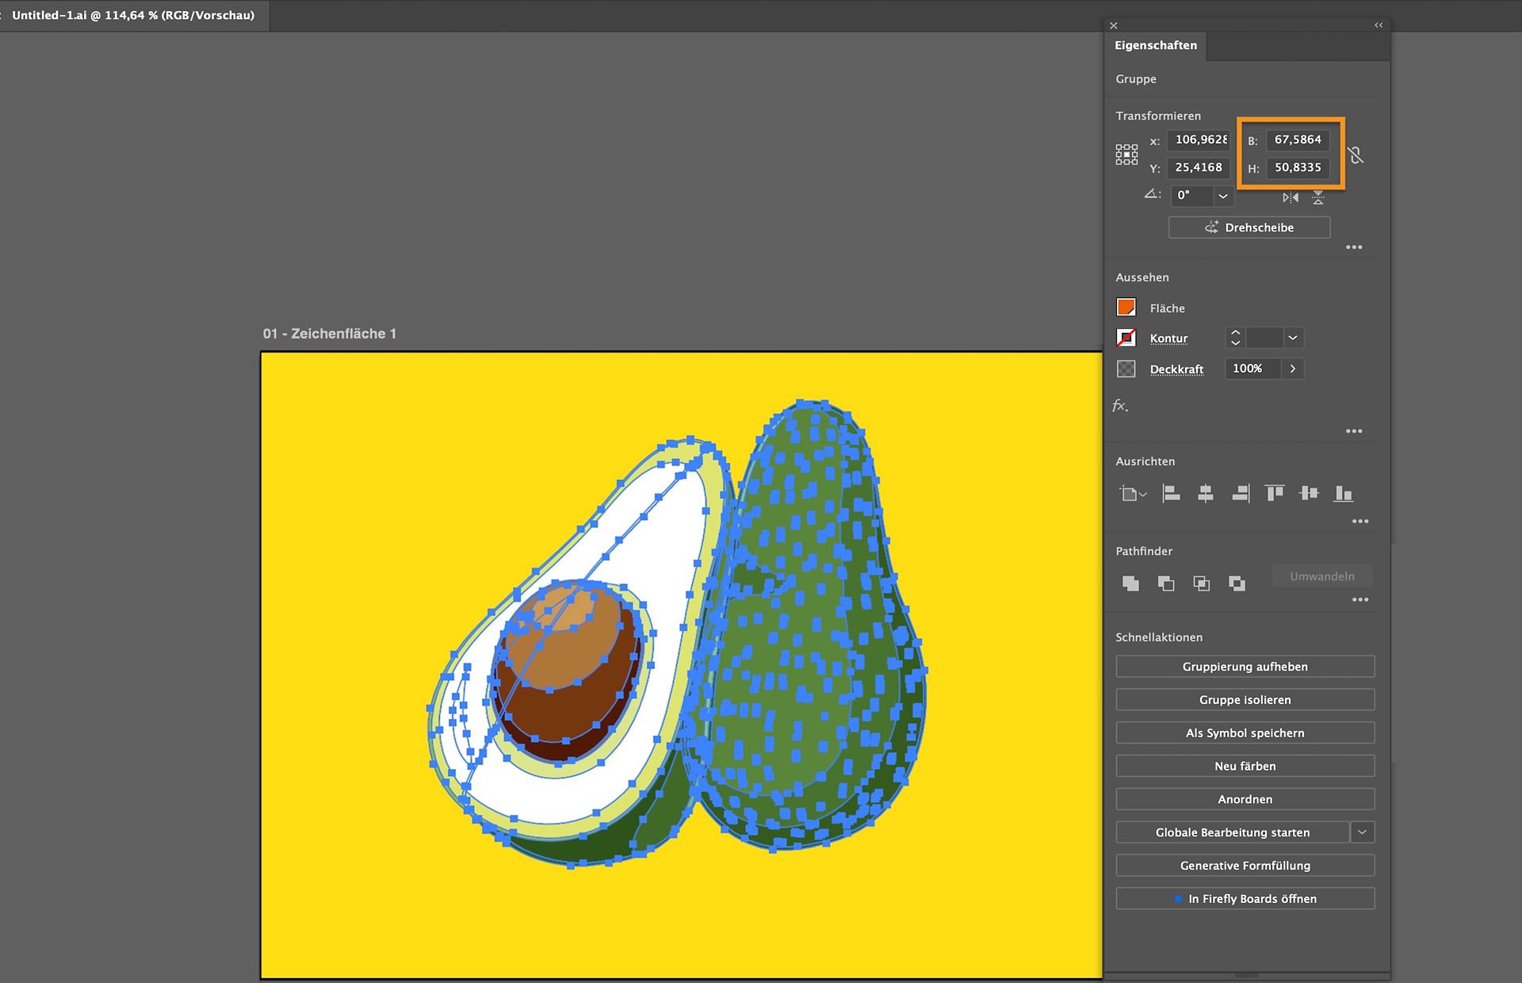Click the opacity 100% field

click(x=1252, y=369)
